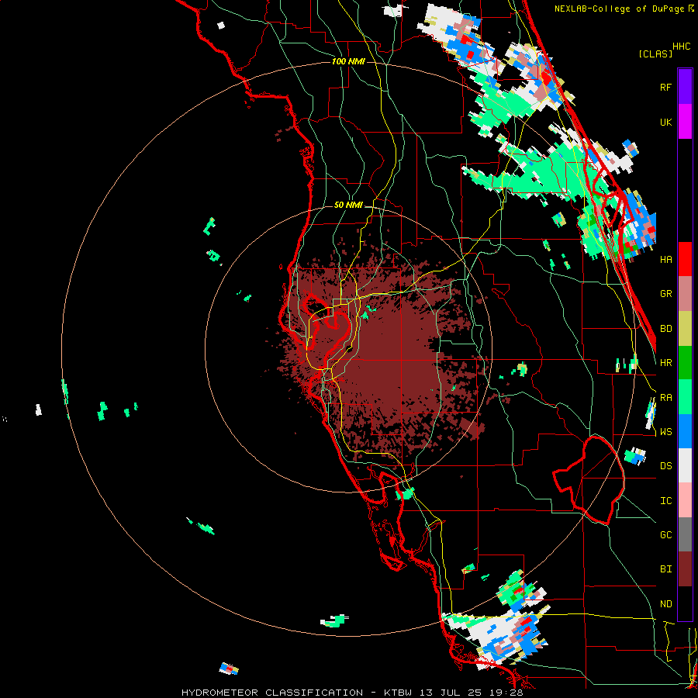Click the DS white legend swatch
698x698 pixels.
[x=685, y=465]
